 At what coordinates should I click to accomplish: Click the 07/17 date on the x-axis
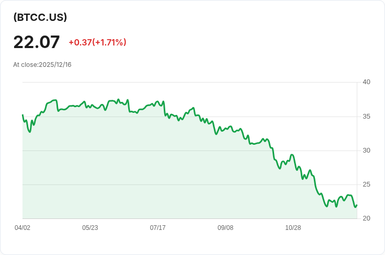[x=158, y=228]
